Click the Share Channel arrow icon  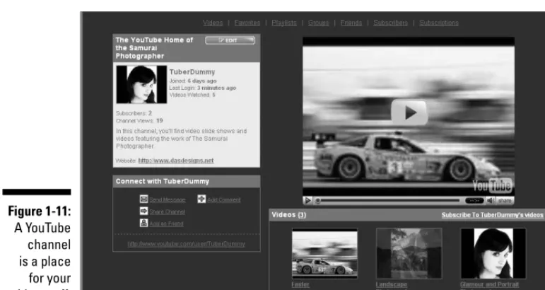point(144,211)
